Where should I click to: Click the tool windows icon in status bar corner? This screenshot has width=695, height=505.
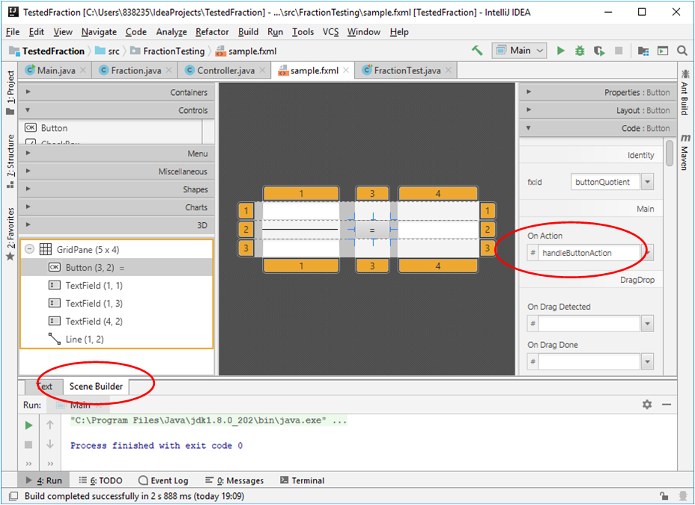point(13,496)
